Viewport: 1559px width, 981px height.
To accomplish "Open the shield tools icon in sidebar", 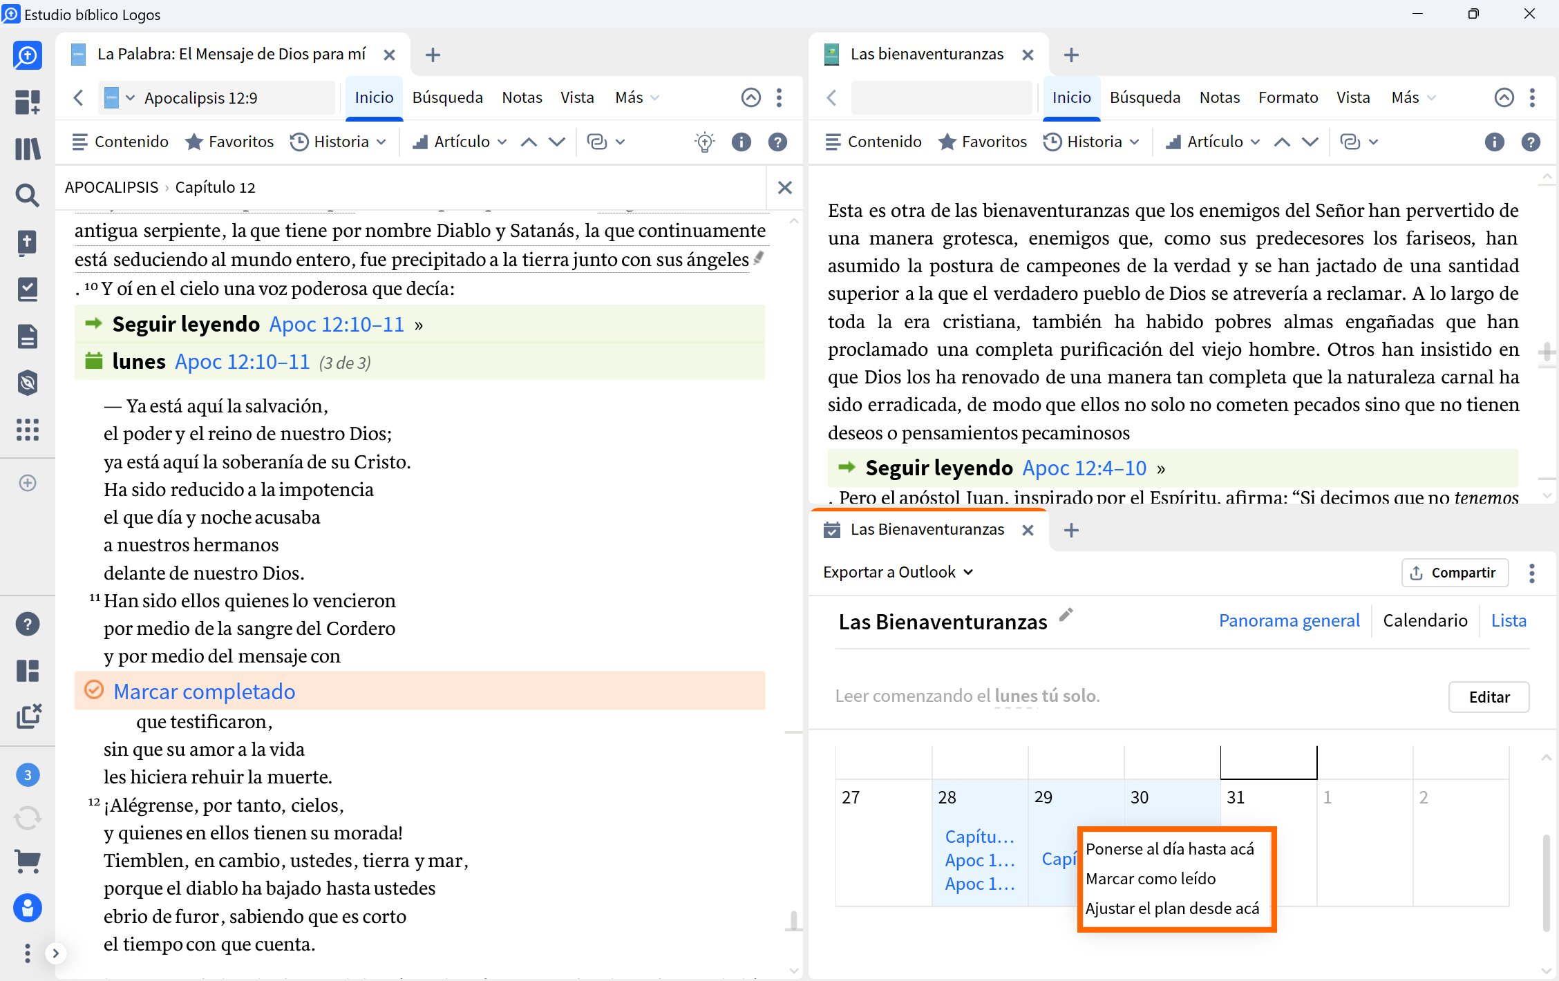I will tap(28, 383).
